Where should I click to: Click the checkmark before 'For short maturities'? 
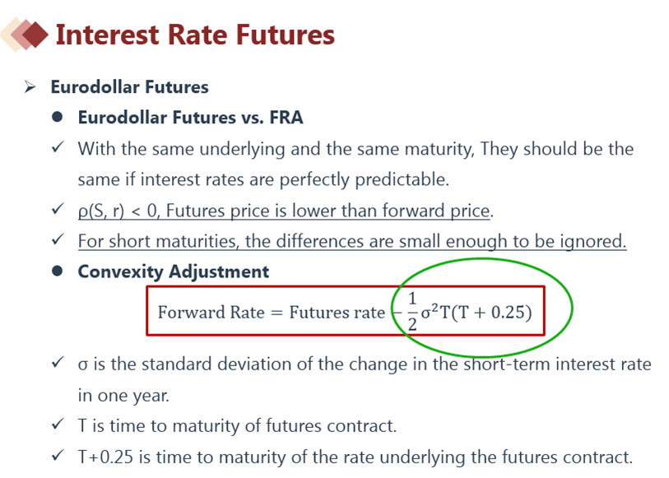click(58, 239)
